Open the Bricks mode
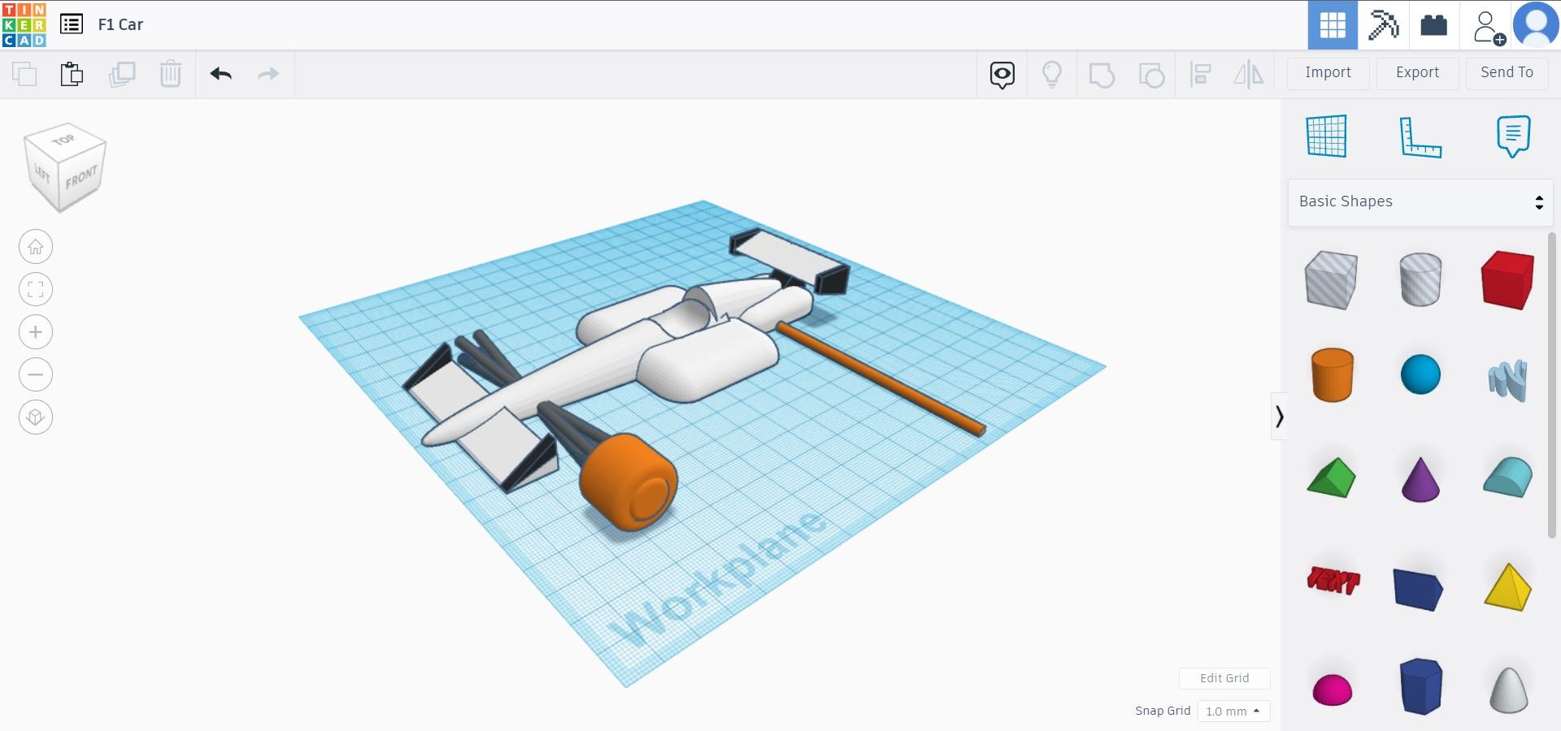 [x=1433, y=25]
